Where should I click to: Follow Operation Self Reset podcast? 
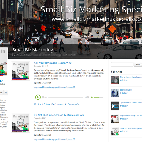pyautogui.click(x=124, y=106)
